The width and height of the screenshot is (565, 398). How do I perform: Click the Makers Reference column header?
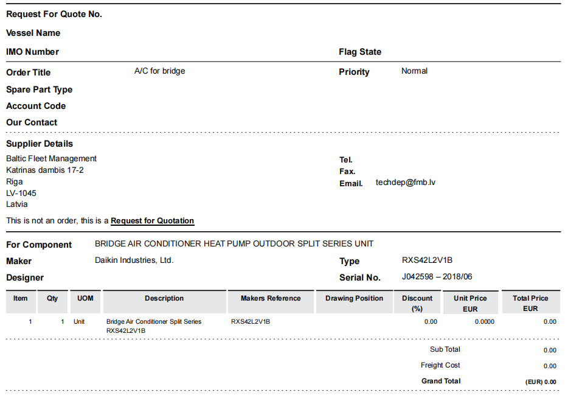[x=271, y=299]
